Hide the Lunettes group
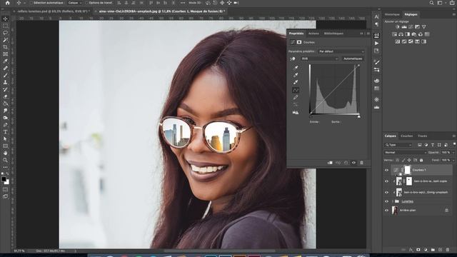Image resolution: width=457 pixels, height=257 pixels. (387, 201)
